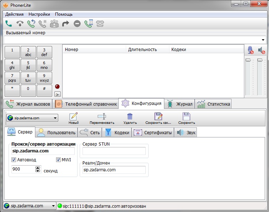Image resolution: width=269 pixels, height=212 pixels.
Task: Click keypad button 3 def
Action: coord(44,52)
